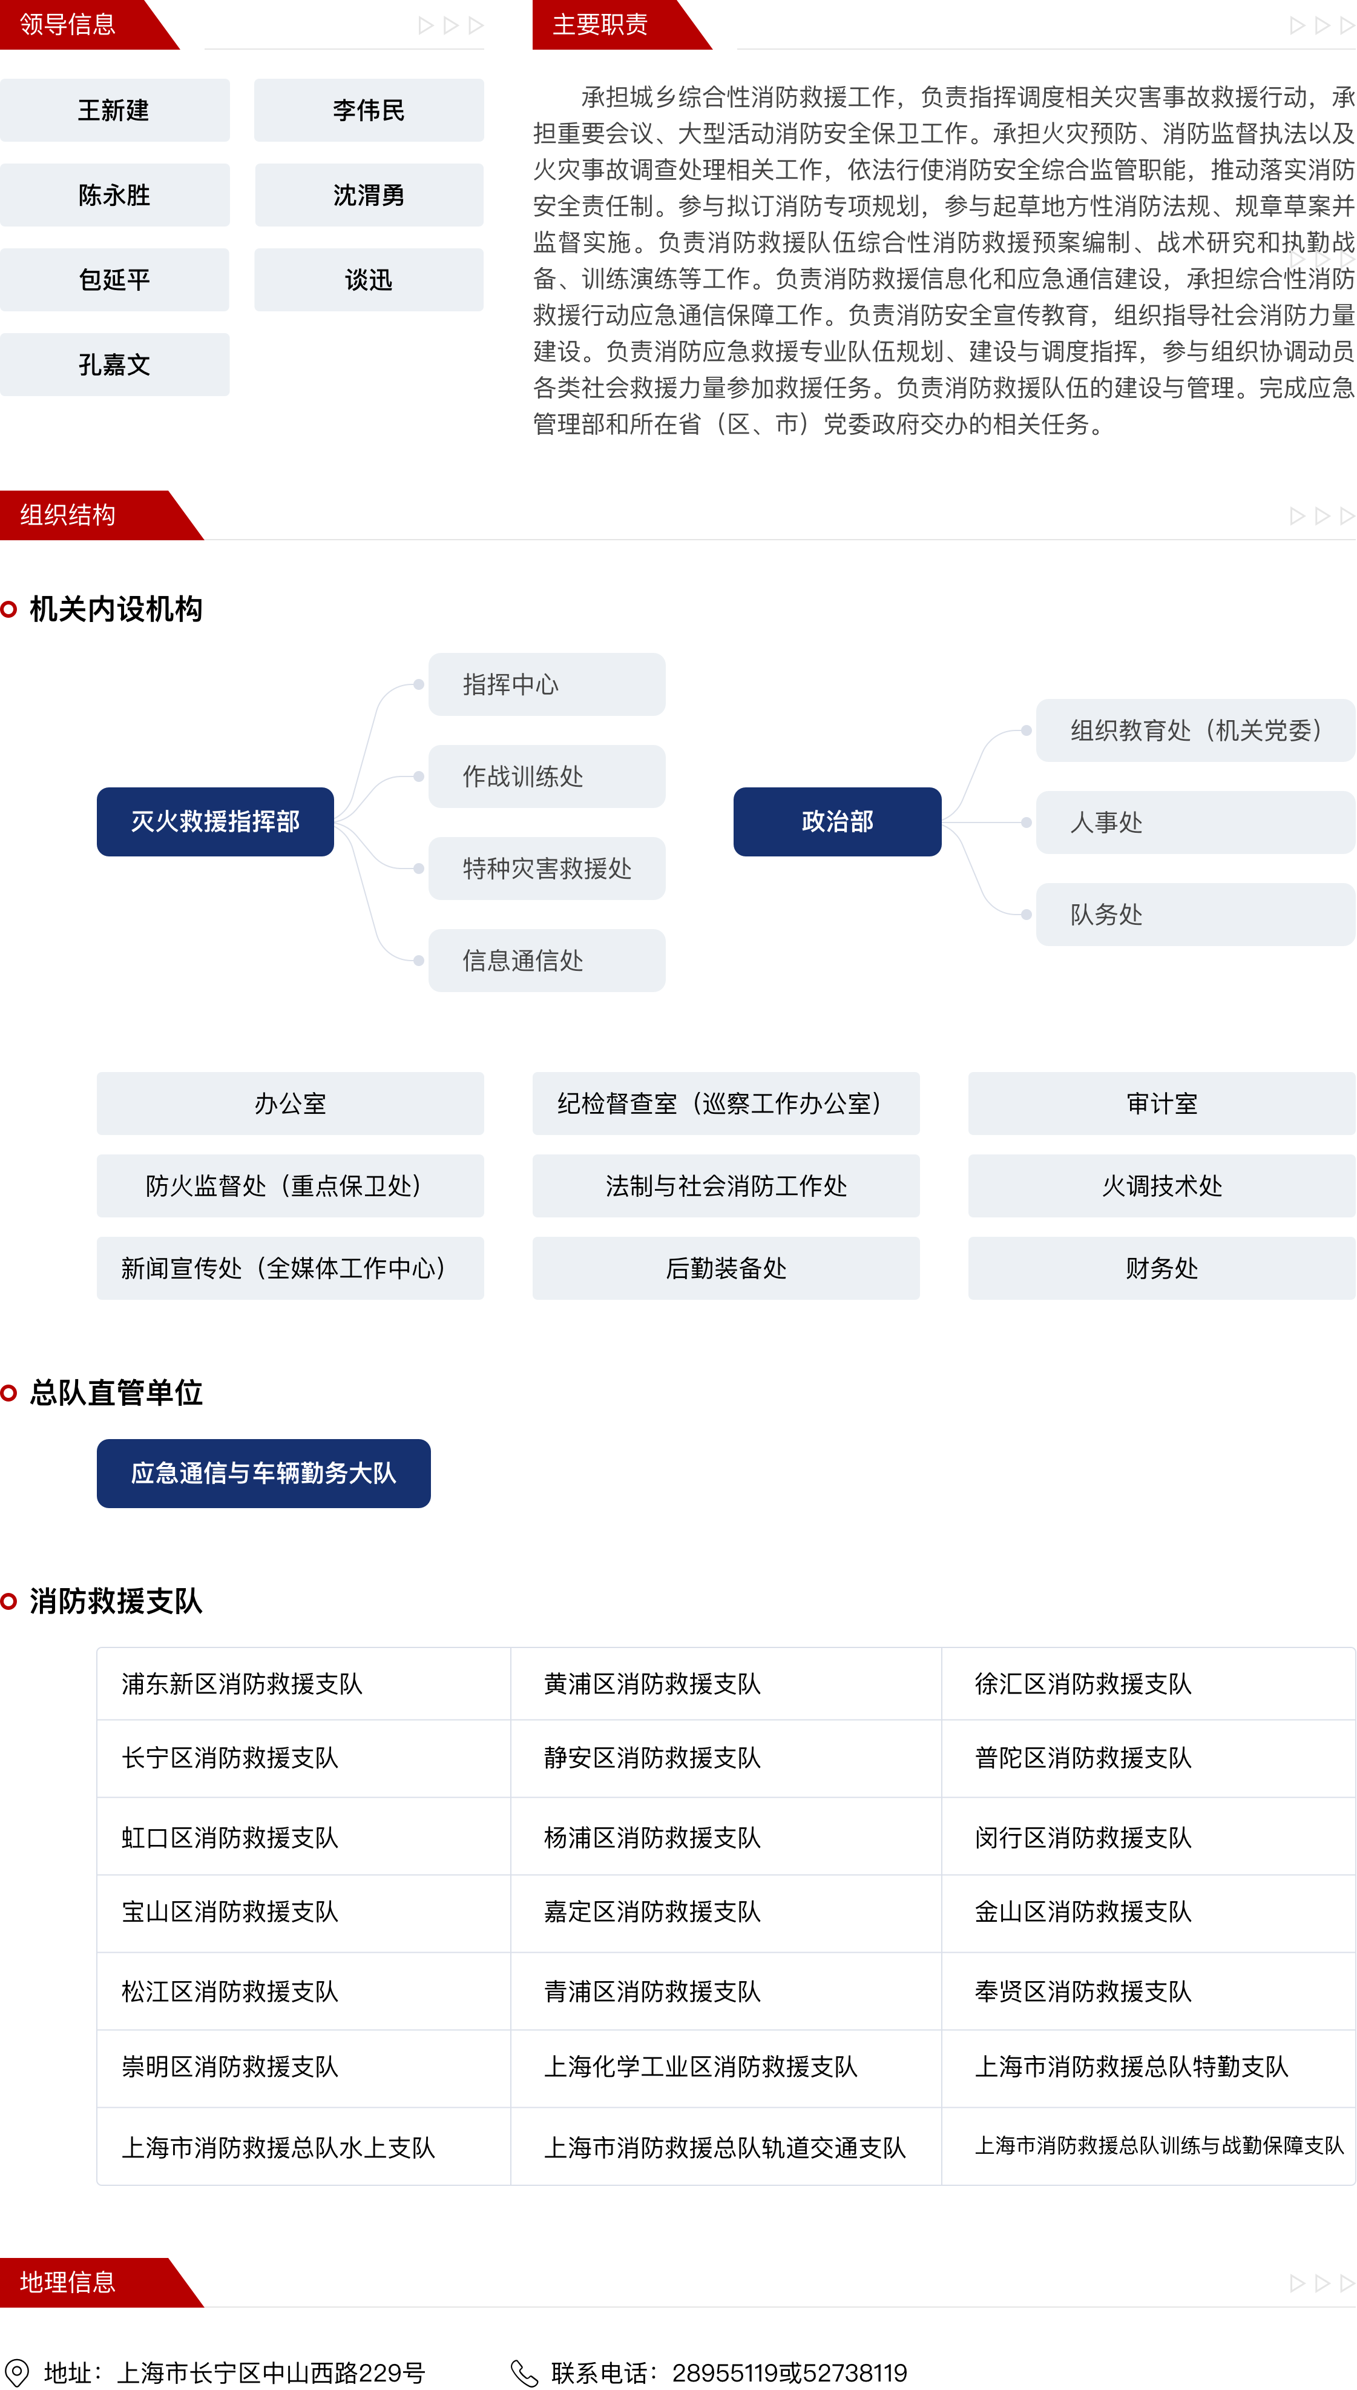This screenshot has width=1357, height=2390.
Task: Click 纪检督查室(巡察工作办公室) box
Action: pyautogui.click(x=726, y=1103)
